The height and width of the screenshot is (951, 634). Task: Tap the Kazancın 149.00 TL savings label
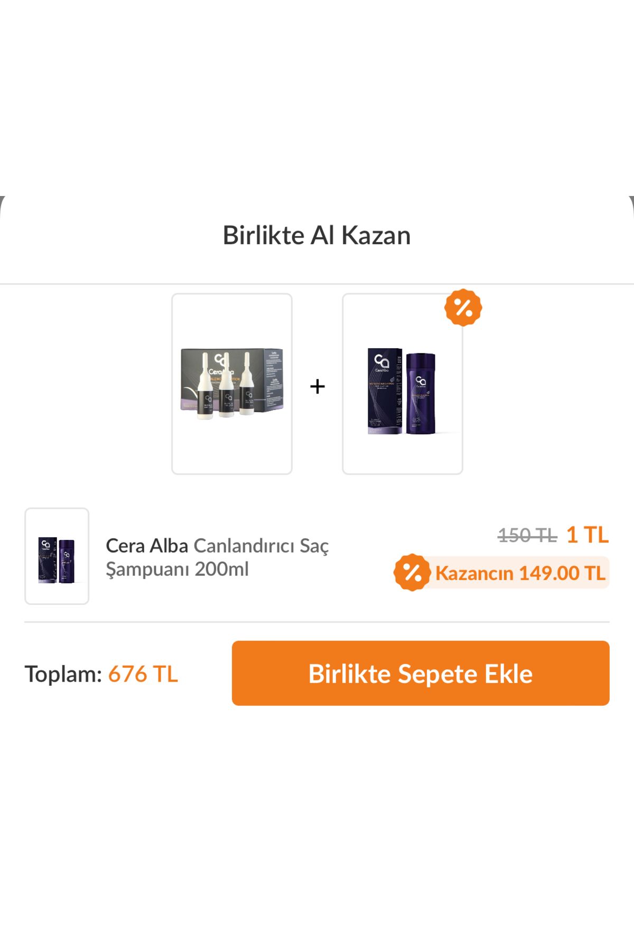pos(520,573)
